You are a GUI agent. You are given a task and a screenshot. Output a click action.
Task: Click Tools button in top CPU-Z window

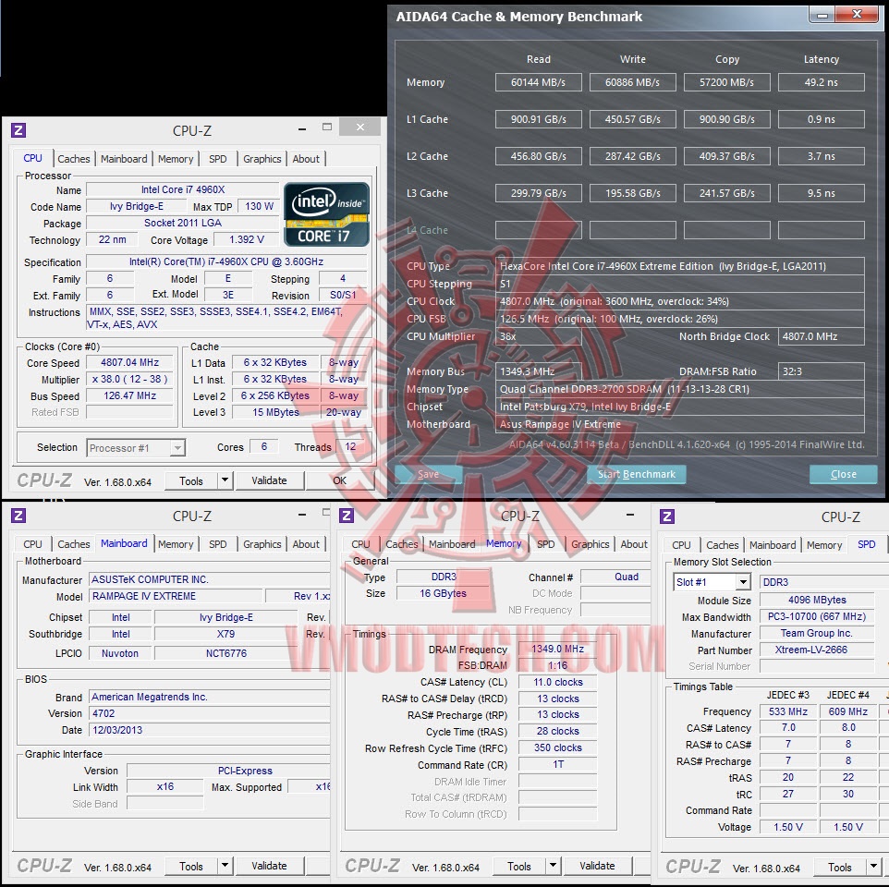[x=191, y=480]
